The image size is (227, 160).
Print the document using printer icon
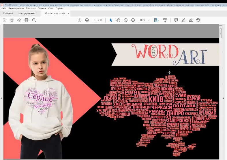[x=27, y=20]
